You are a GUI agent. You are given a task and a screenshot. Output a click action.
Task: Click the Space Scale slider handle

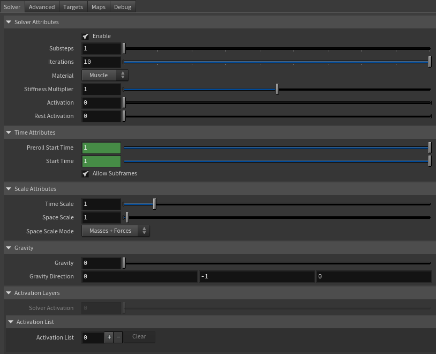tap(127, 217)
